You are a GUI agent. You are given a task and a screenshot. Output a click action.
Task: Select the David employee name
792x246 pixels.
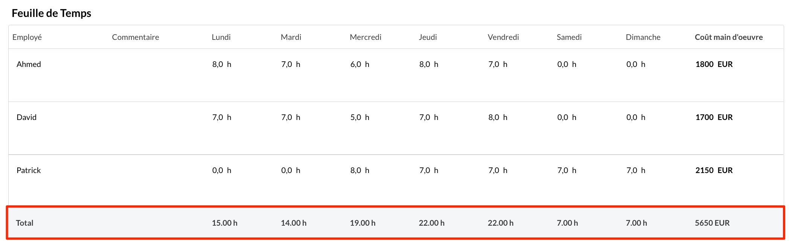tap(27, 117)
